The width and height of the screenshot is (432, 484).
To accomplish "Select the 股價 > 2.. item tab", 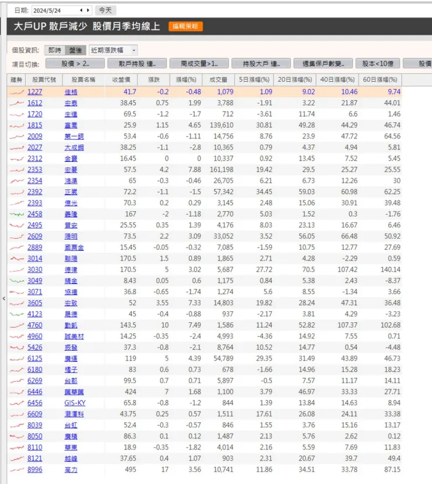I will point(75,64).
